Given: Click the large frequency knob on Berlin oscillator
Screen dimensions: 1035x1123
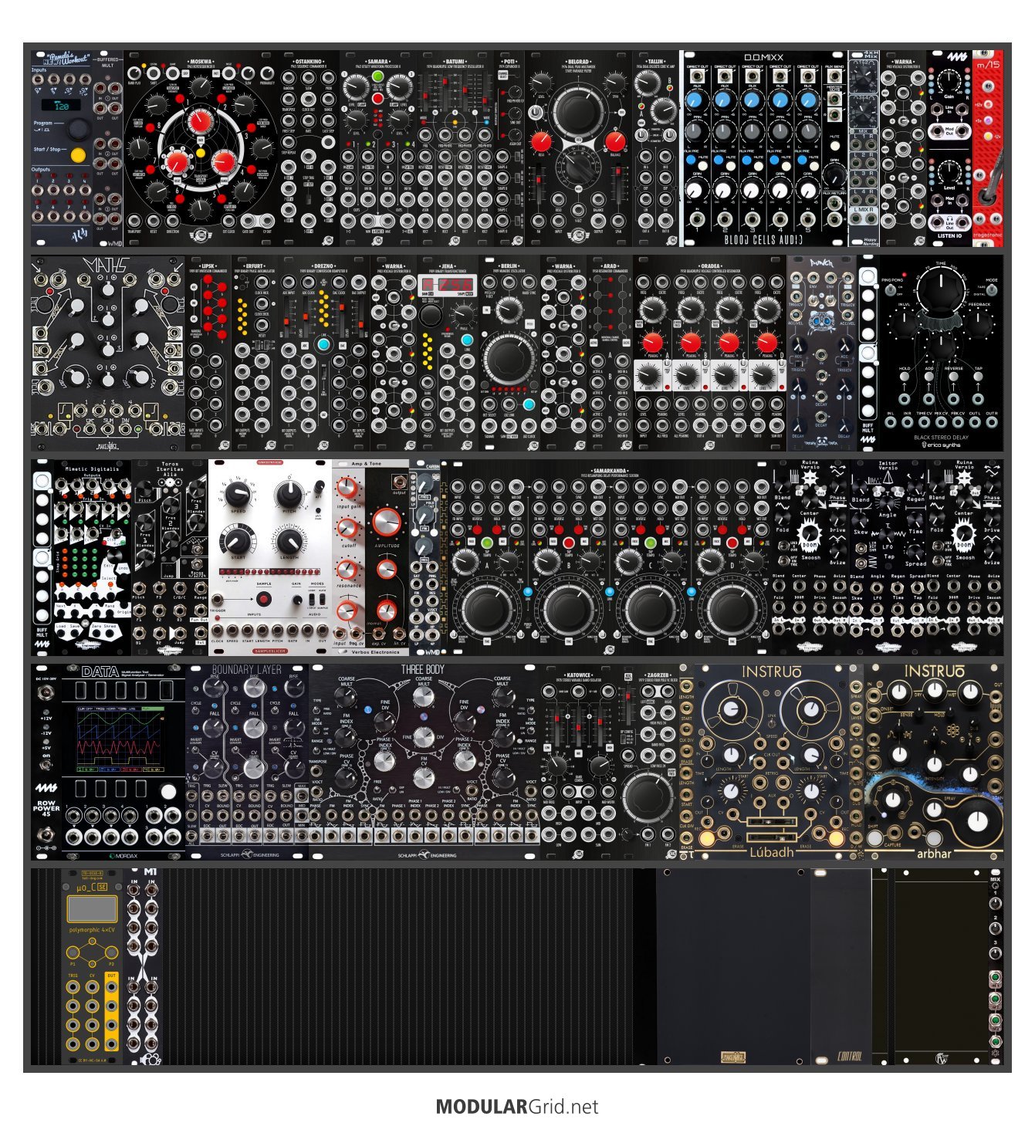Looking at the screenshot, I should (508, 359).
